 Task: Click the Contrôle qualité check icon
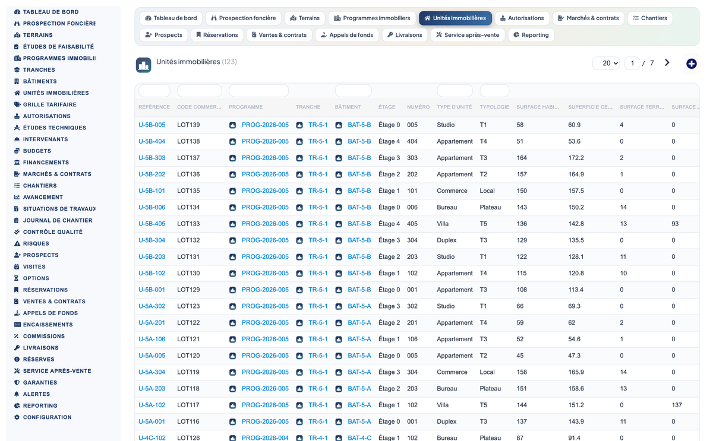(x=17, y=232)
